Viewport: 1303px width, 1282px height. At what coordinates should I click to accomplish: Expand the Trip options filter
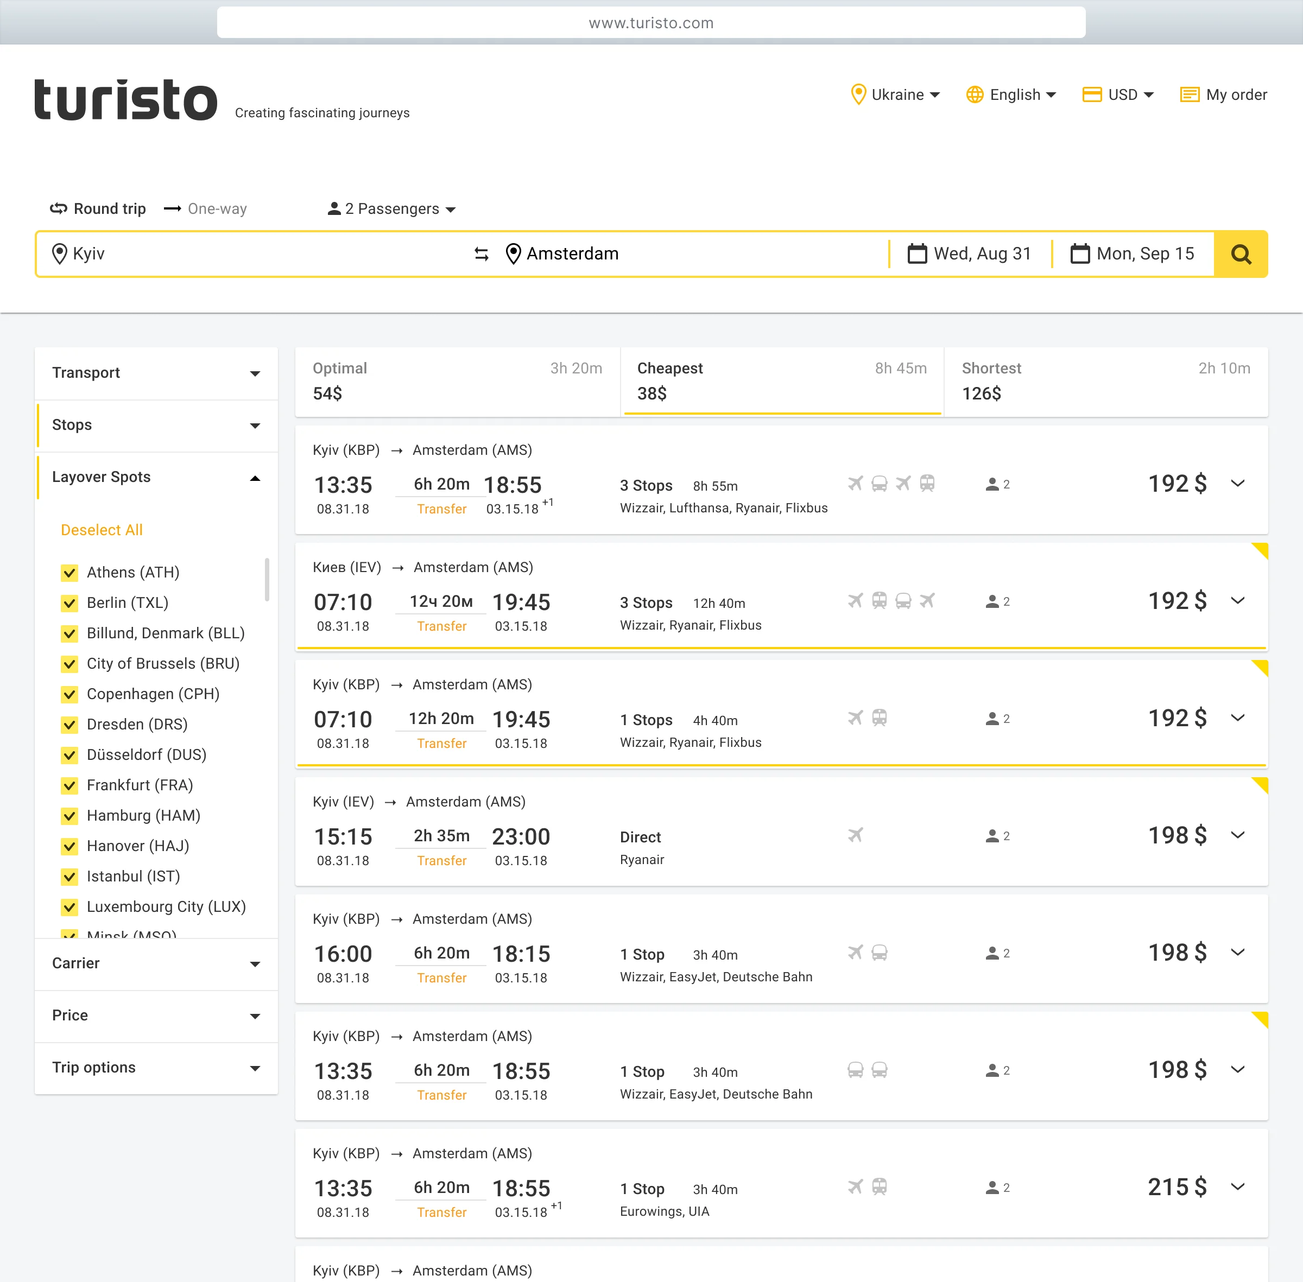coord(156,1068)
